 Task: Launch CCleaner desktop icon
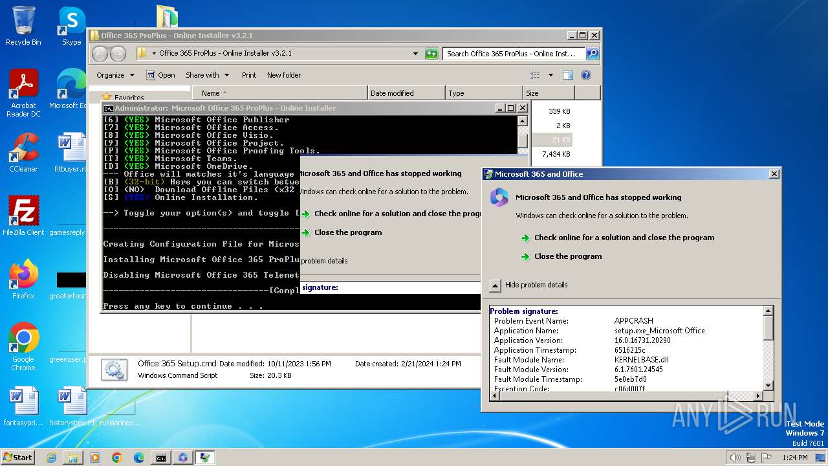(23, 153)
